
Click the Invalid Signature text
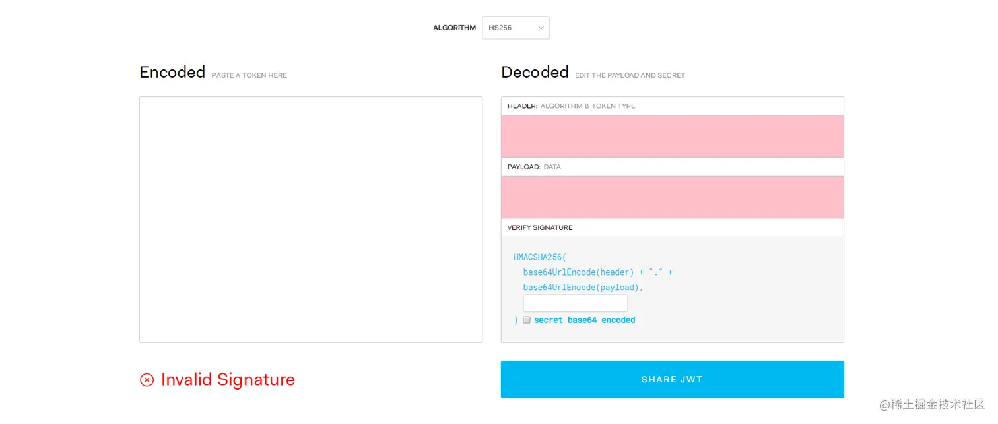(228, 379)
